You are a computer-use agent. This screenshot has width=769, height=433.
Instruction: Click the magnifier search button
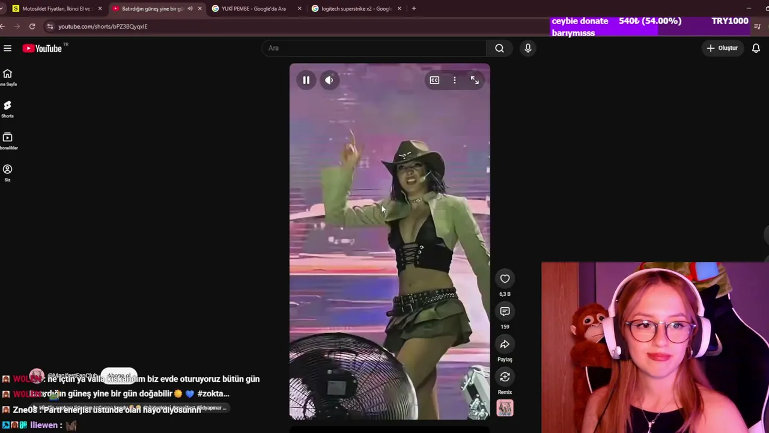click(x=499, y=48)
